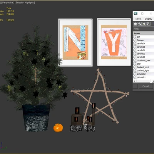Maximize the selection dialog window

tap(142, 13)
